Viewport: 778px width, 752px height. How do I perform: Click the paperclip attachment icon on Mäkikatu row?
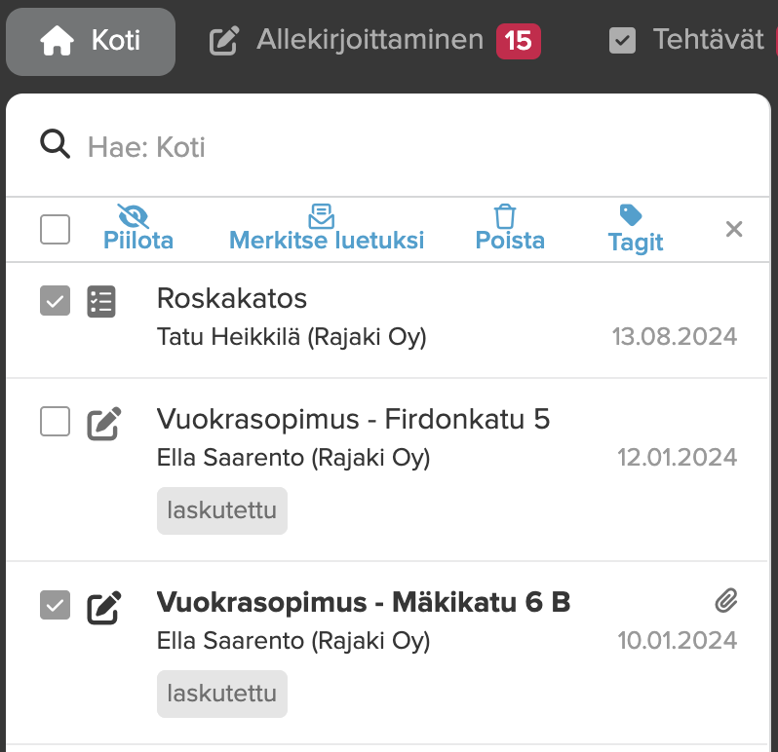[725, 602]
